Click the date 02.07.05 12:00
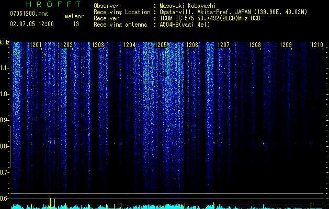The image size is (329, 209). click(32, 24)
